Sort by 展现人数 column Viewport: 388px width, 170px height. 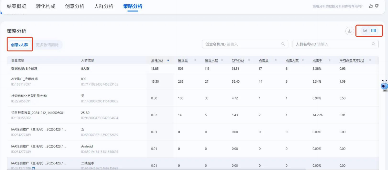click(222, 60)
